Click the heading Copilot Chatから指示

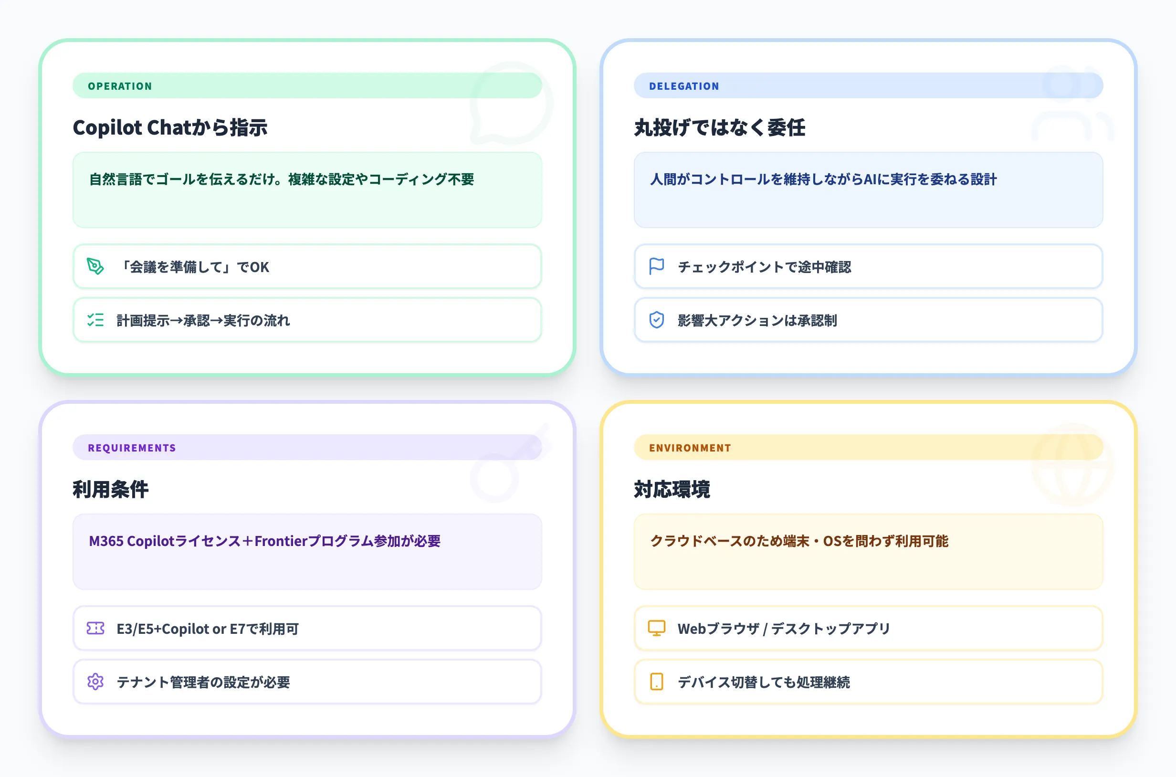coord(170,127)
